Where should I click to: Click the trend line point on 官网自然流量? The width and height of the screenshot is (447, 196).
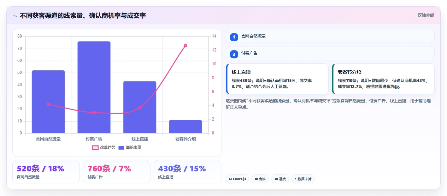coord(48,104)
